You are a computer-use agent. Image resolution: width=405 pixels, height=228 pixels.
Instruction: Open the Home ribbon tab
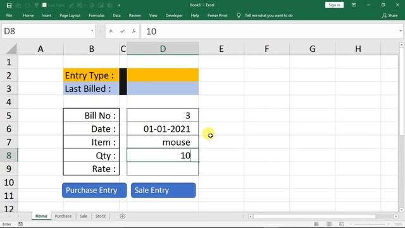click(28, 15)
